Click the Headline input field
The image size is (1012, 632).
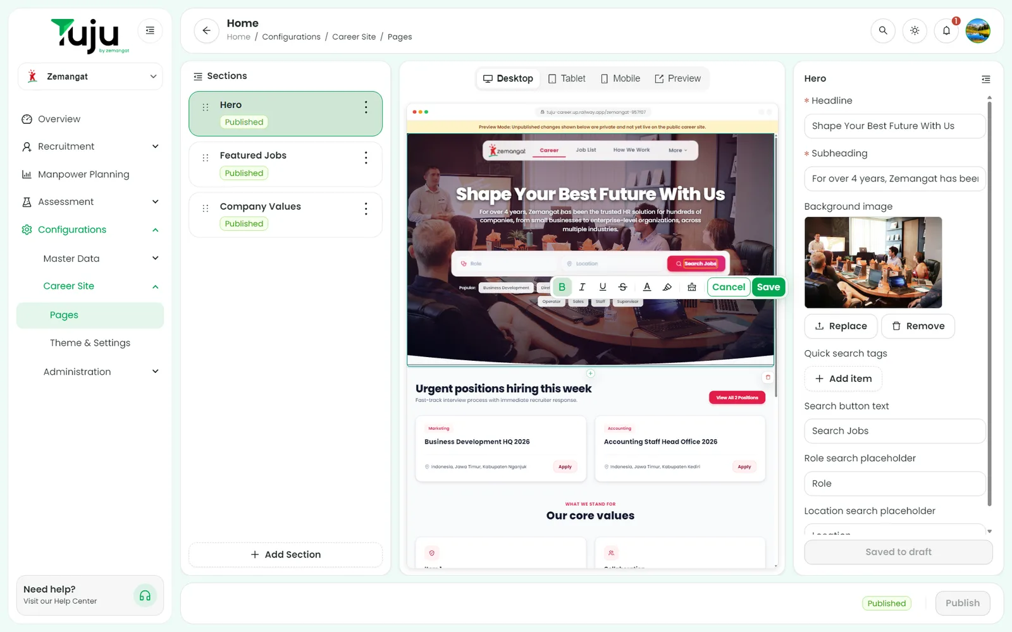(x=894, y=126)
